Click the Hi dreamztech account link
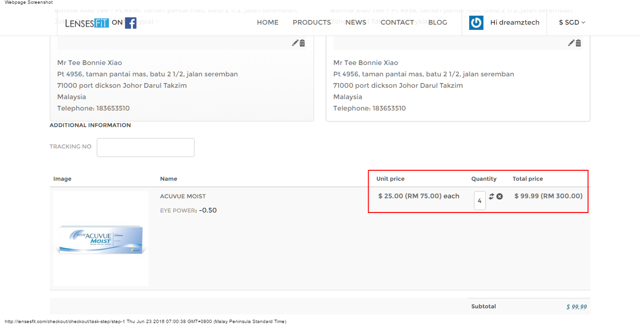The height and width of the screenshot is (324, 640). tap(515, 22)
